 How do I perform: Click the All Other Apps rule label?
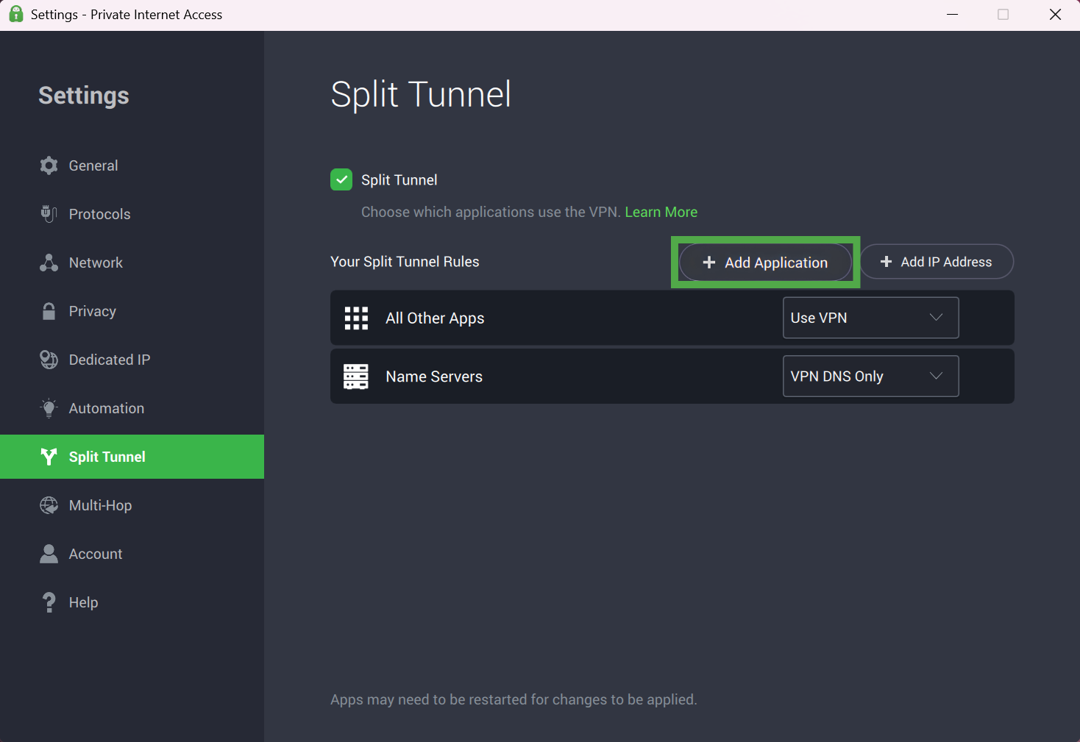[x=435, y=318]
